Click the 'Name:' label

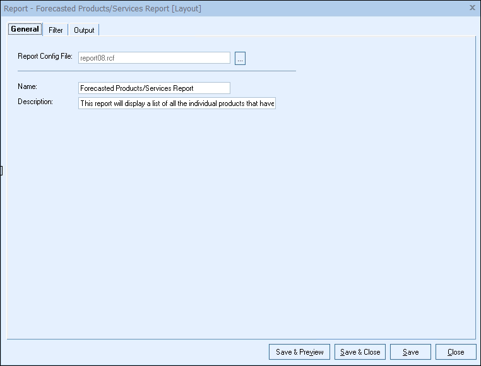[x=28, y=86]
